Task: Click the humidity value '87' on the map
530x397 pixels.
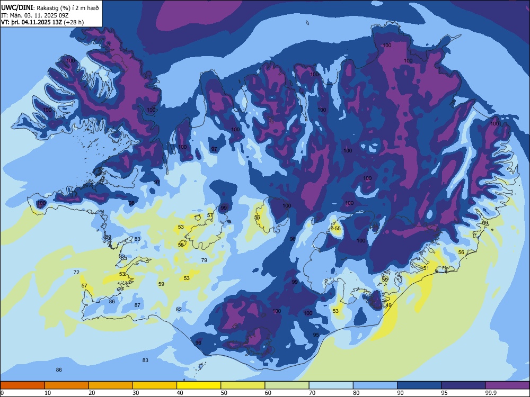Action: click(x=137, y=305)
